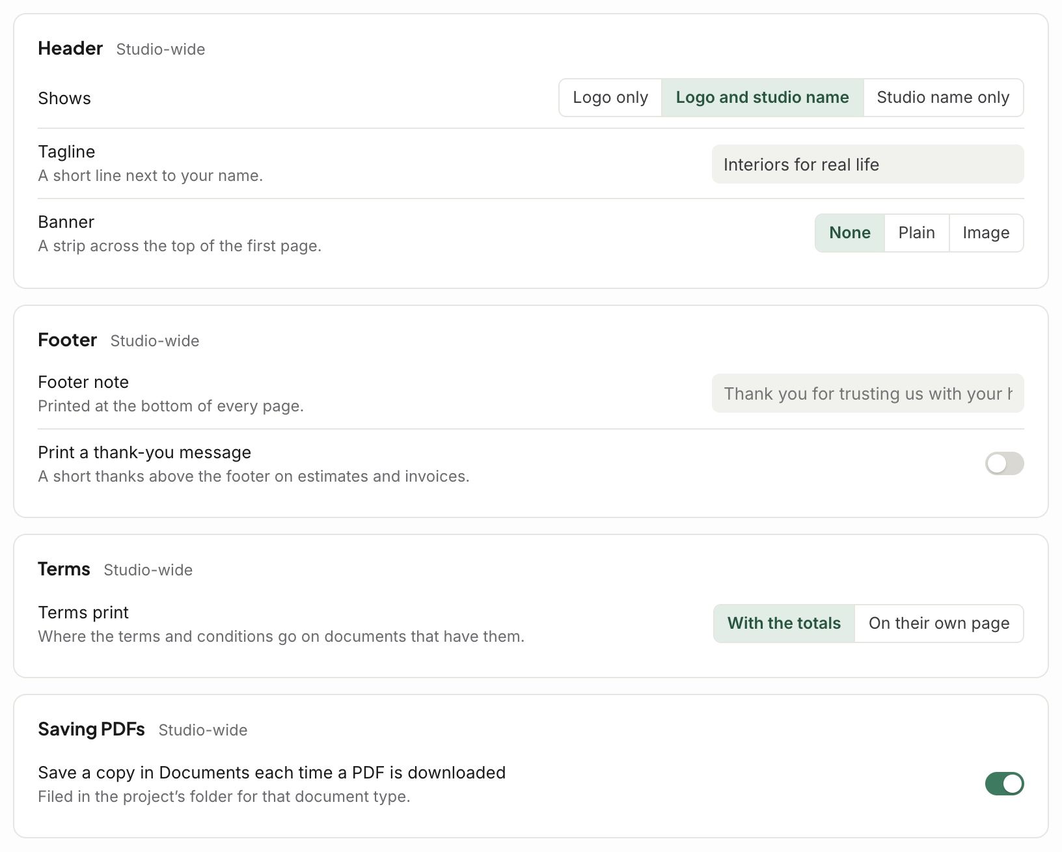Image resolution: width=1062 pixels, height=852 pixels.
Task: Click "Printed at the bottom of every page."
Action: pos(170,406)
